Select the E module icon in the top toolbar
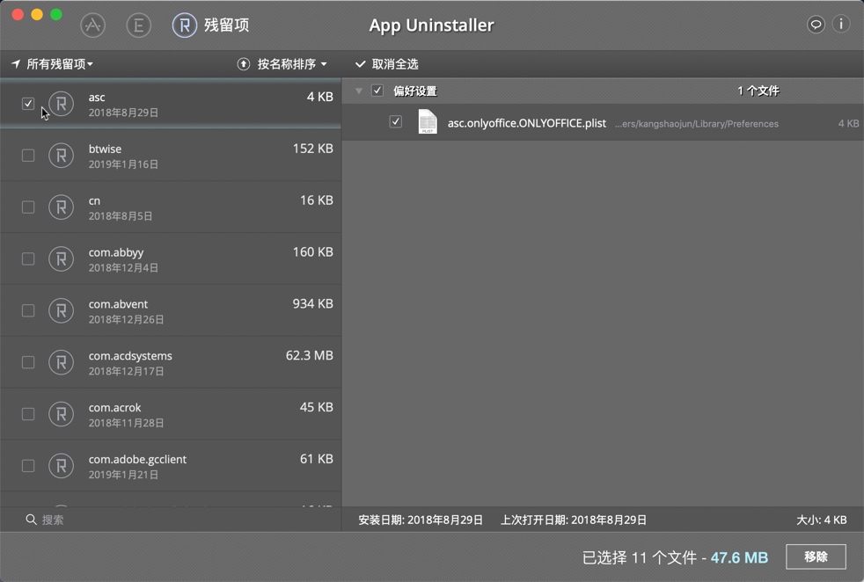 pyautogui.click(x=138, y=25)
